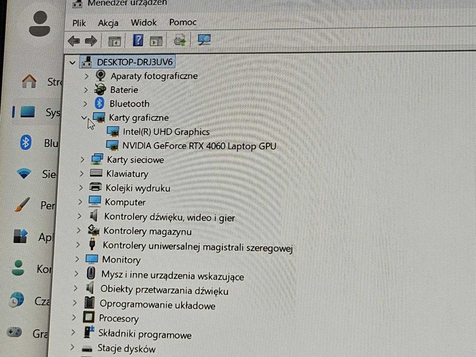Click the display adapter icon beside Karty graficzne

99,117
